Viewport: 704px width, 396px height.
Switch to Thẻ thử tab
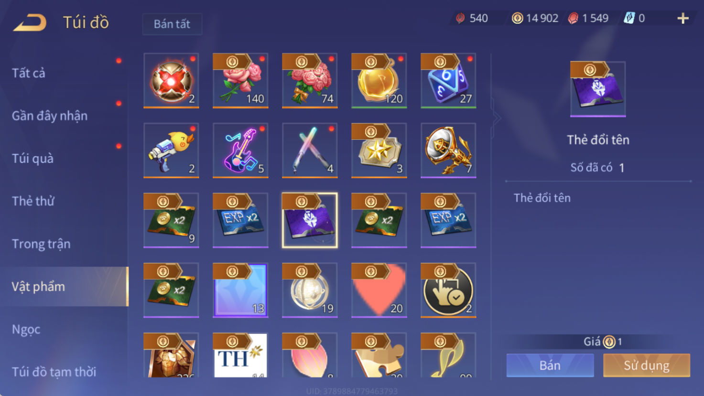point(33,201)
